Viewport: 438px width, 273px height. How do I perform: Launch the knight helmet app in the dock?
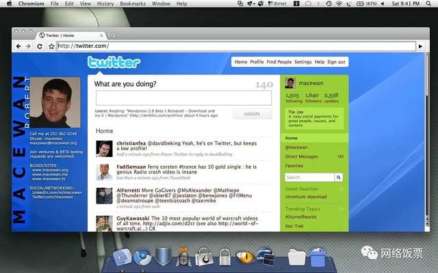point(183,257)
